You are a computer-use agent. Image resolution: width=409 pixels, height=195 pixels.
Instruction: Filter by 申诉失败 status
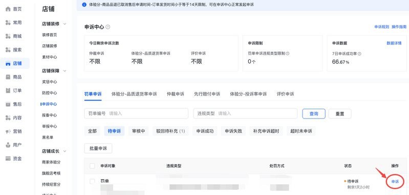[x=233, y=131]
